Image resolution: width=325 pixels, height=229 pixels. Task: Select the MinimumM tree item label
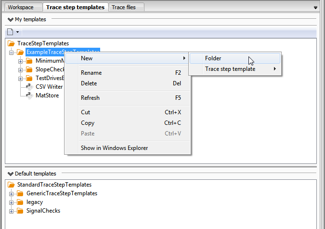pos(50,61)
